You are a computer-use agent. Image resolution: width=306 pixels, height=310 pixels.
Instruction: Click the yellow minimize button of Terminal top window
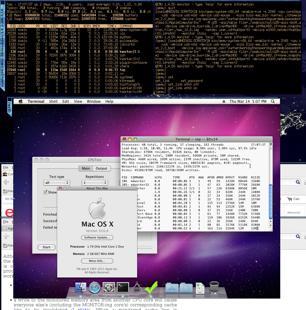point(130,139)
